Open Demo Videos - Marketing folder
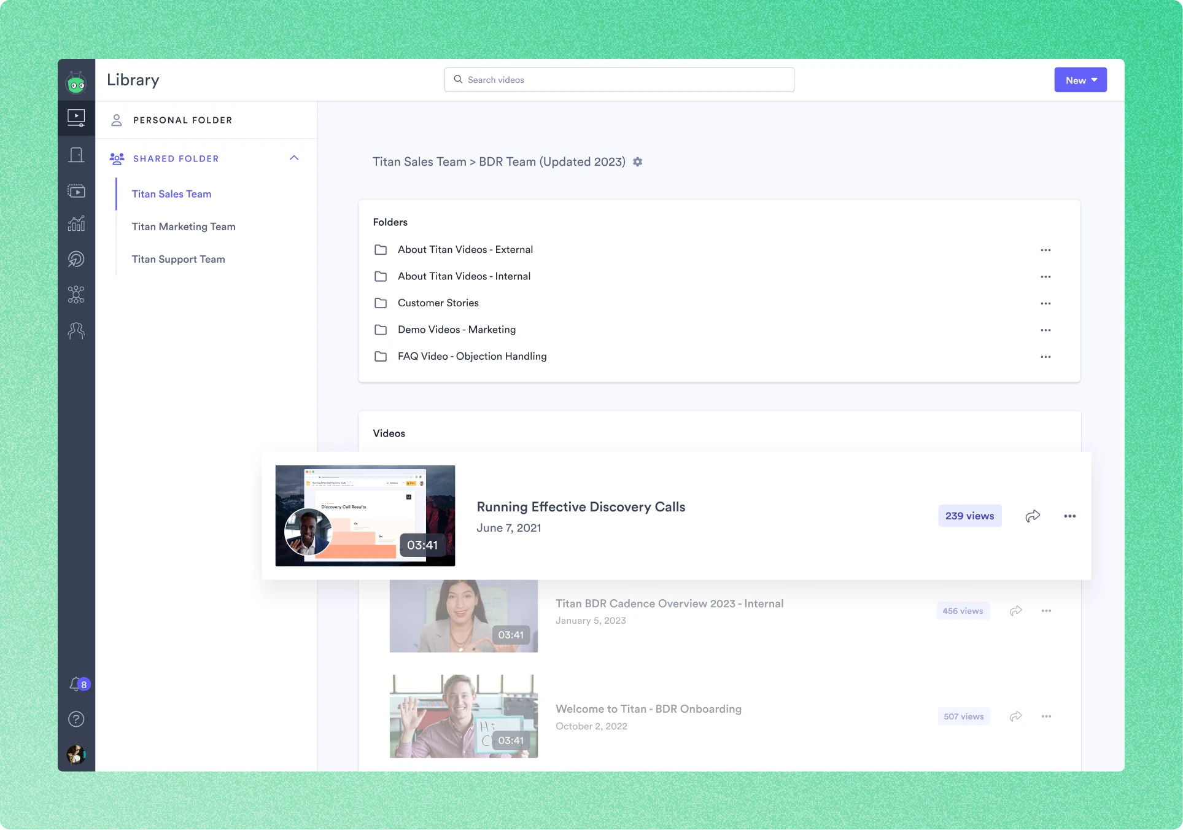 tap(457, 330)
